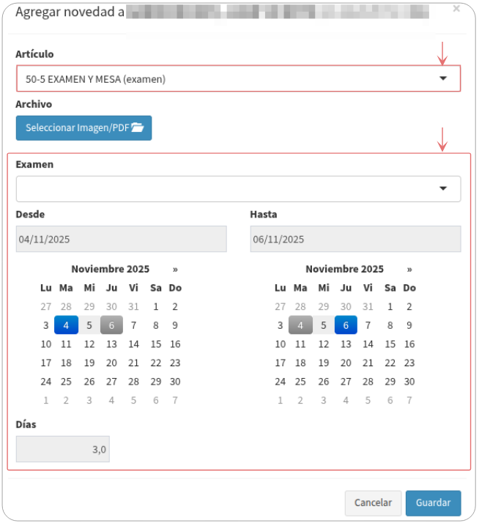Go to next month in Desde calendar
Image resolution: width=479 pixels, height=523 pixels.
(x=175, y=269)
